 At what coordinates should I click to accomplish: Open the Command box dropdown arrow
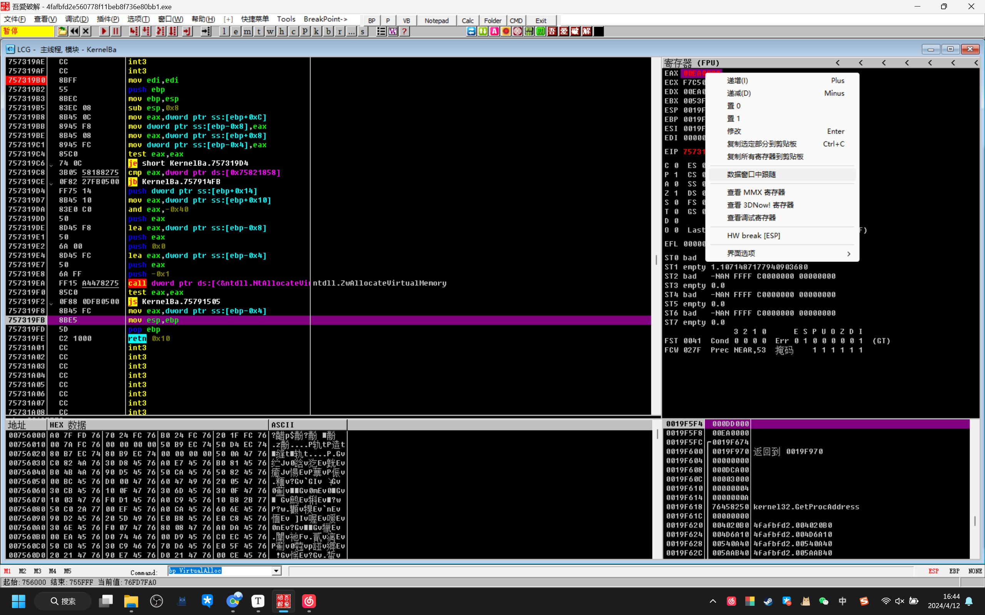276,571
